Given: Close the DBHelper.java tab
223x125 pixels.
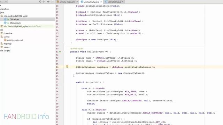Looking at the screenshot, I should point(123,2).
